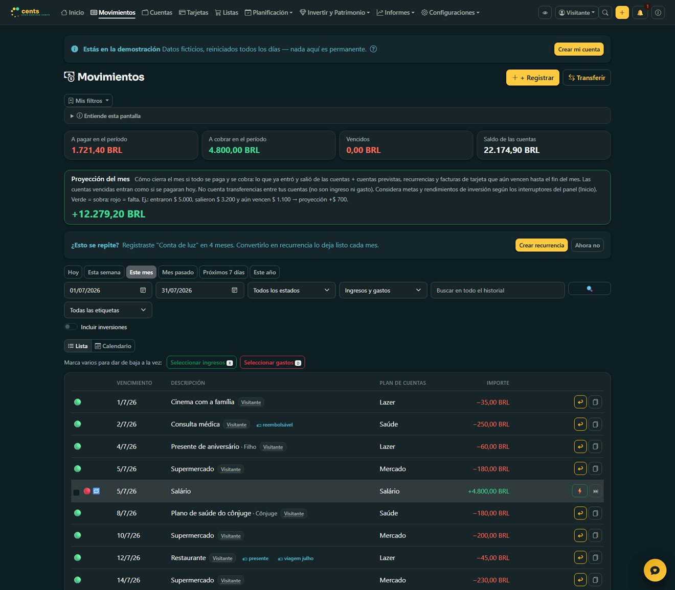Open the Visitante user menu
Screen dimensions: 675x590
[577, 13]
